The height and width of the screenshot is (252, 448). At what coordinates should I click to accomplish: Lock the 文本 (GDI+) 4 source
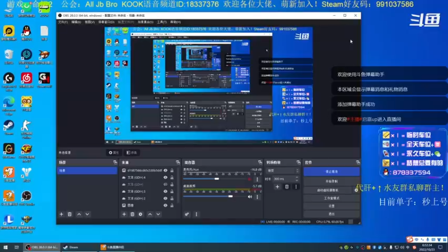[x=172, y=178]
